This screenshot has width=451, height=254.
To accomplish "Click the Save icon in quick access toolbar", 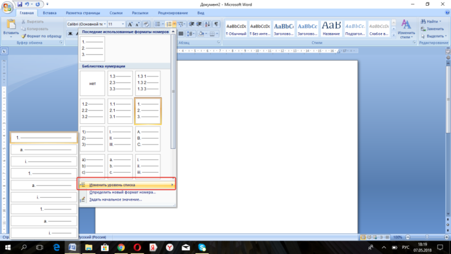I will click(19, 5).
